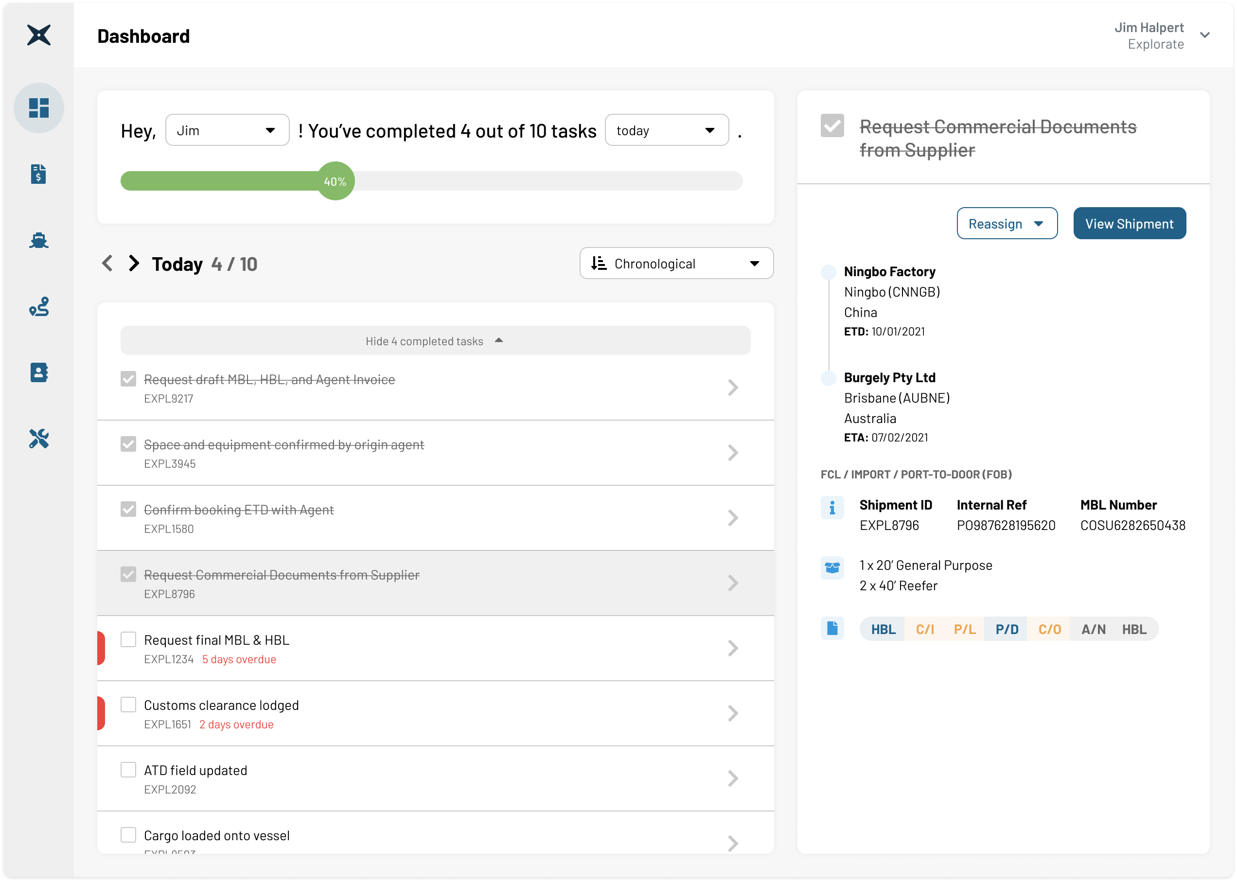This screenshot has width=1237, height=882.
Task: Open the ship shipments sidebar icon
Action: [38, 240]
